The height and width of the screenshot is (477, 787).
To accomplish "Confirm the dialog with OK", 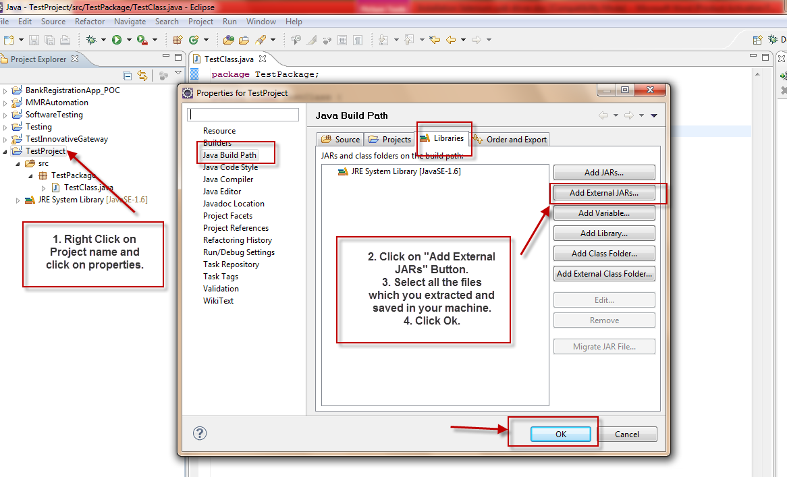I will tap(561, 434).
